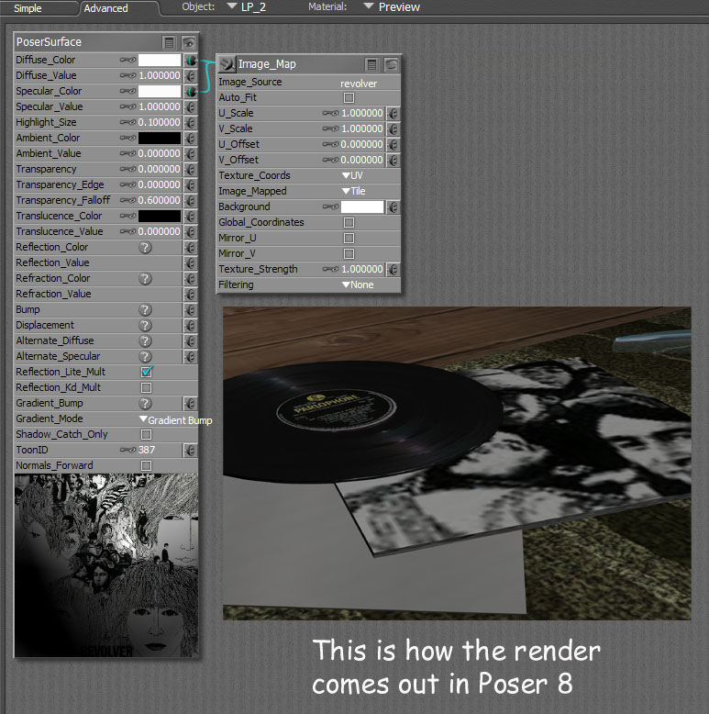This screenshot has height=714, width=709.
Task: Click the Image_Source revolver file name
Action: pyautogui.click(x=359, y=84)
